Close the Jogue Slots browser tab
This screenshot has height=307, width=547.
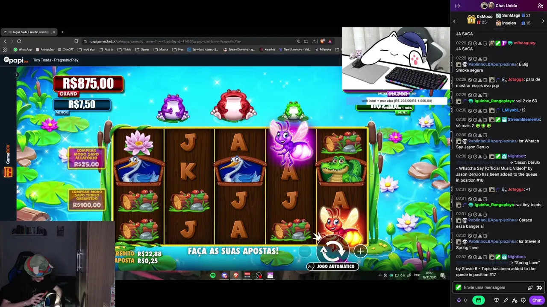click(53, 32)
